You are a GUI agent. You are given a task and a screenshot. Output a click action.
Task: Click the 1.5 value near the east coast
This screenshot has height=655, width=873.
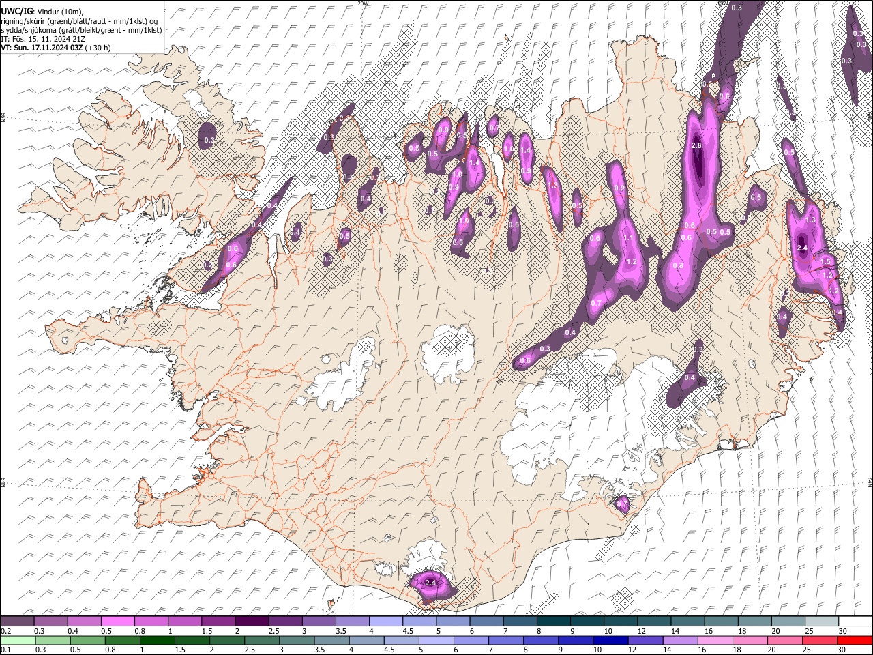click(826, 261)
